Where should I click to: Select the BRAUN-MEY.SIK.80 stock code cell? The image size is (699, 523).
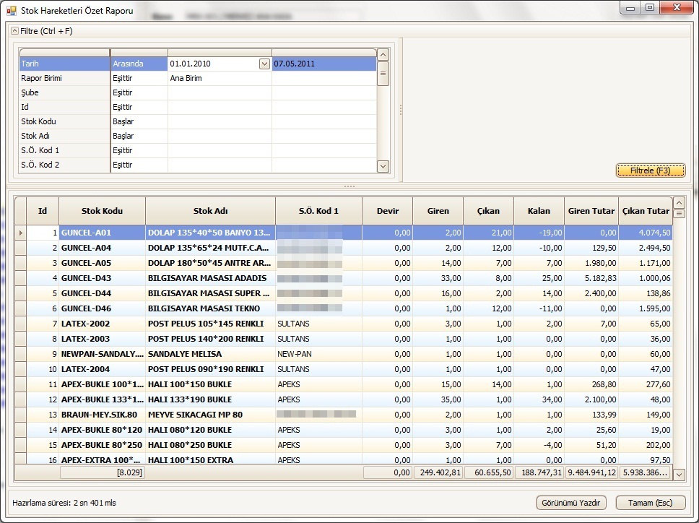(x=102, y=415)
